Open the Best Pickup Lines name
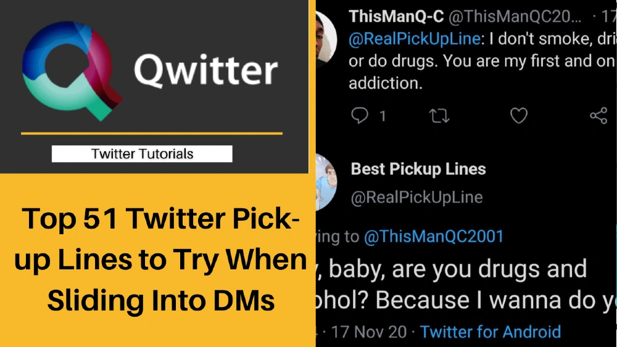 pyautogui.click(x=418, y=169)
